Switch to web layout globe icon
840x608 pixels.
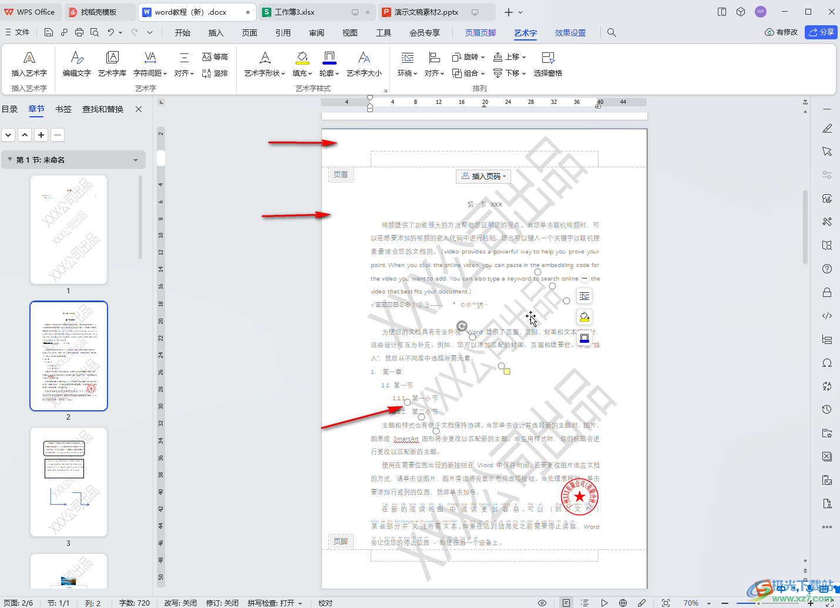click(623, 603)
